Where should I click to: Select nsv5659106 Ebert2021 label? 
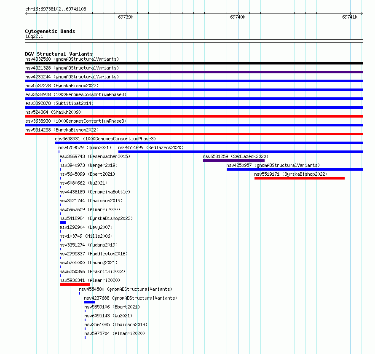click(x=112, y=307)
